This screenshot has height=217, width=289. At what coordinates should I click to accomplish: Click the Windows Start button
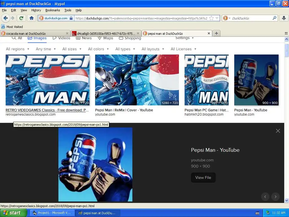(14, 213)
